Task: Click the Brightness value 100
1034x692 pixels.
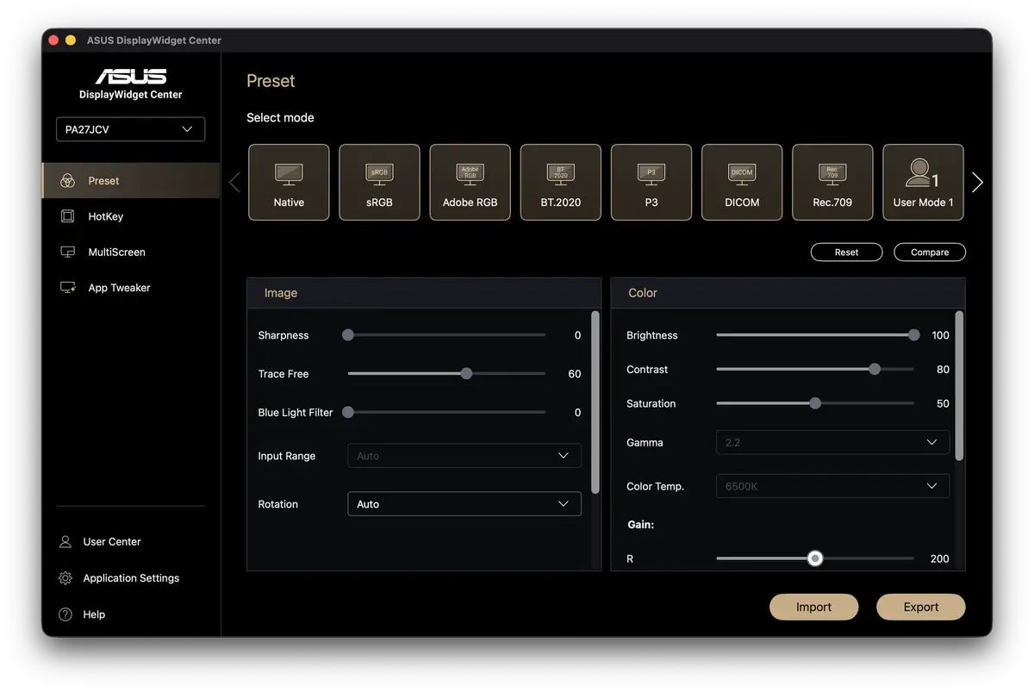Action: pyautogui.click(x=940, y=335)
